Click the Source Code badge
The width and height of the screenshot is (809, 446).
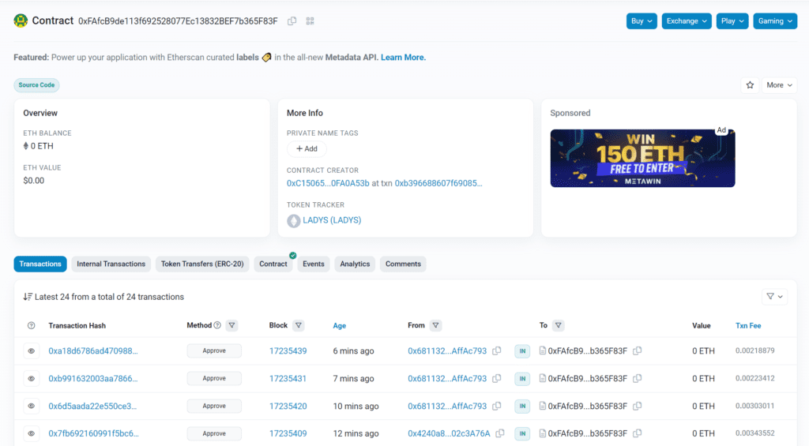click(x=36, y=85)
